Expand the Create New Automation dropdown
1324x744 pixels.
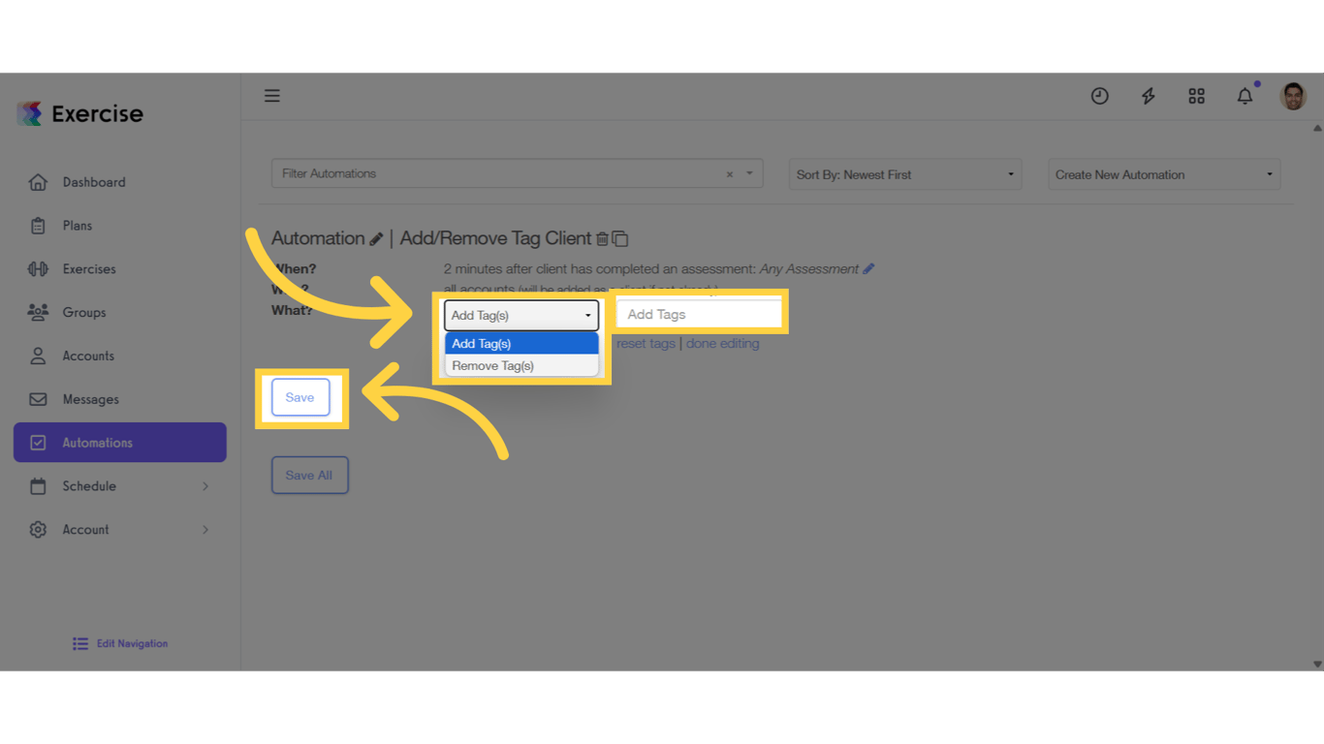pyautogui.click(x=1163, y=174)
